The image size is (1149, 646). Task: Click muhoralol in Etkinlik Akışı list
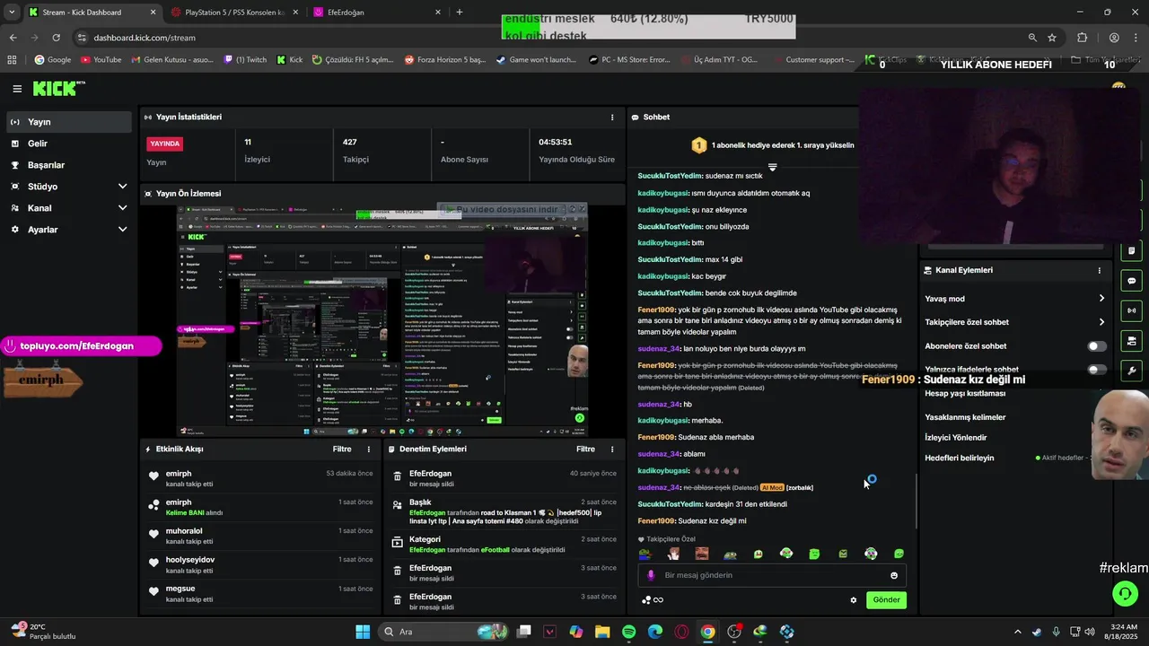click(184, 531)
